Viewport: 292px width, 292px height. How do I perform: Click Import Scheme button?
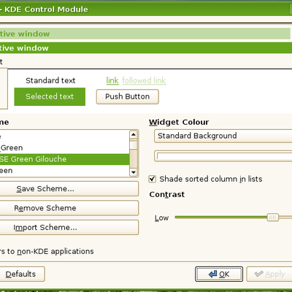tap(69, 227)
